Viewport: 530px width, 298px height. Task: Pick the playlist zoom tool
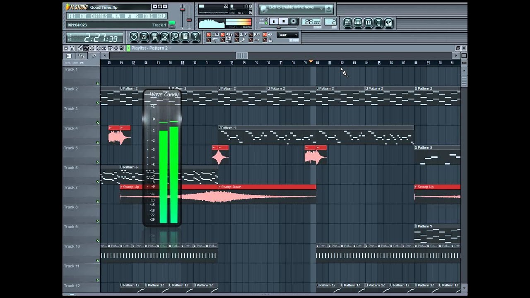[122, 48]
